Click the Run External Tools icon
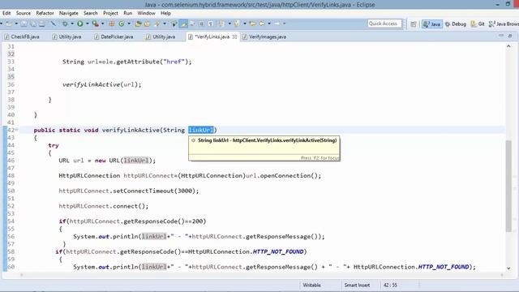The image size is (519, 292). [96, 24]
